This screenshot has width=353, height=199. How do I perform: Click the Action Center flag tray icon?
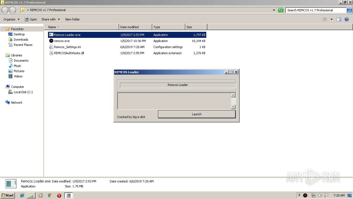pyautogui.click(x=327, y=195)
